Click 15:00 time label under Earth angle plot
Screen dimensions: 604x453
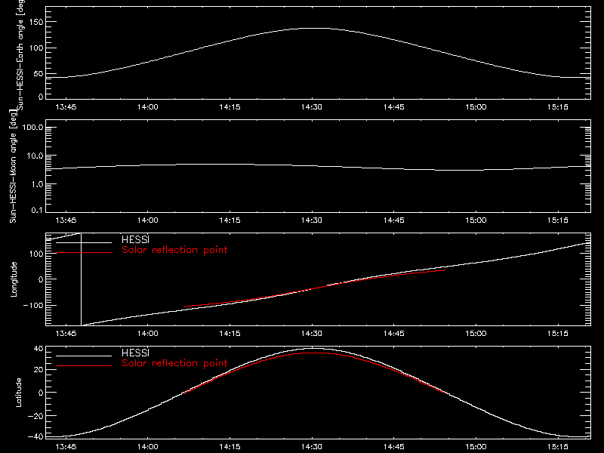click(476, 107)
